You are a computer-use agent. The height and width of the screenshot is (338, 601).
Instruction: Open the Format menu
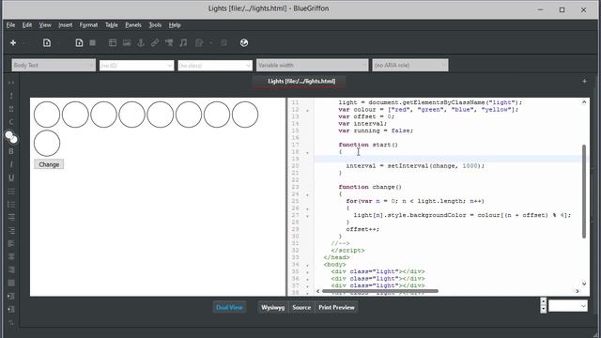tap(88, 25)
